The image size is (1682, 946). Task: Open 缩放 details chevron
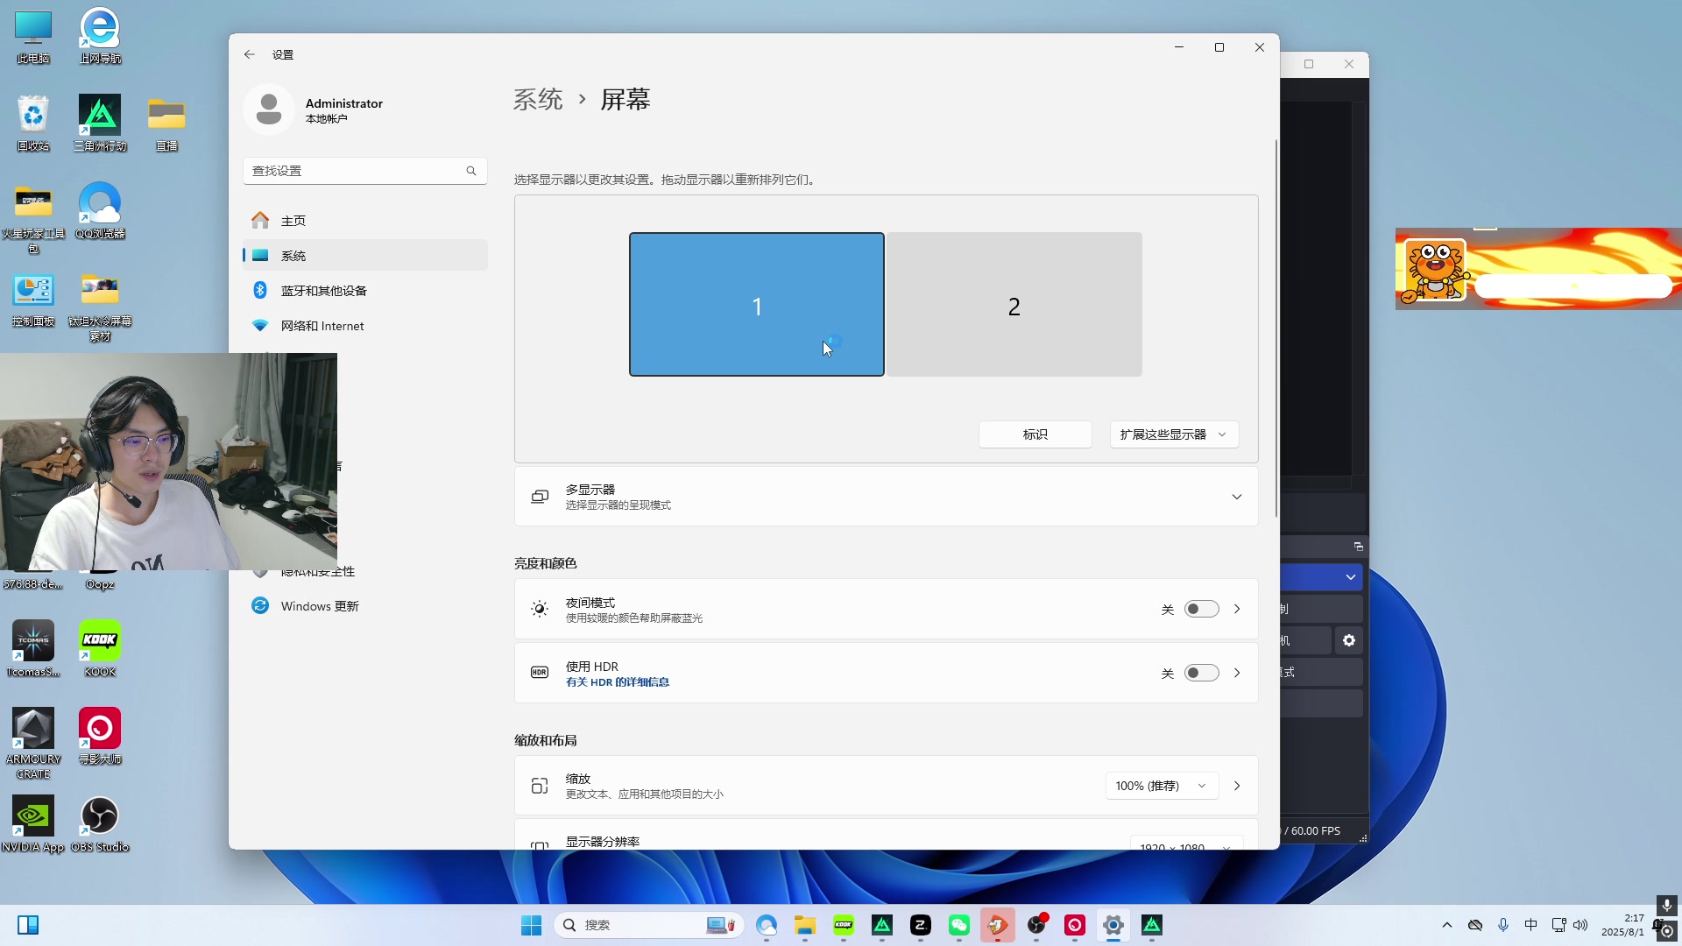tap(1237, 786)
